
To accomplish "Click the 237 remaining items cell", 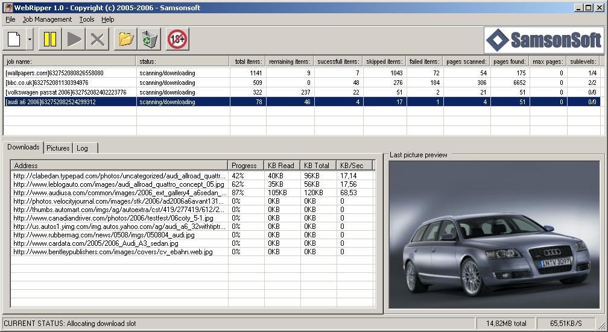I will (306, 92).
